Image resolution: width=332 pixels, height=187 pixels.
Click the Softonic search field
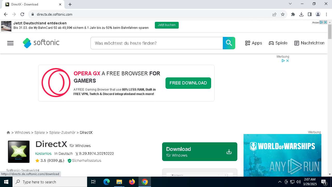[157, 43]
